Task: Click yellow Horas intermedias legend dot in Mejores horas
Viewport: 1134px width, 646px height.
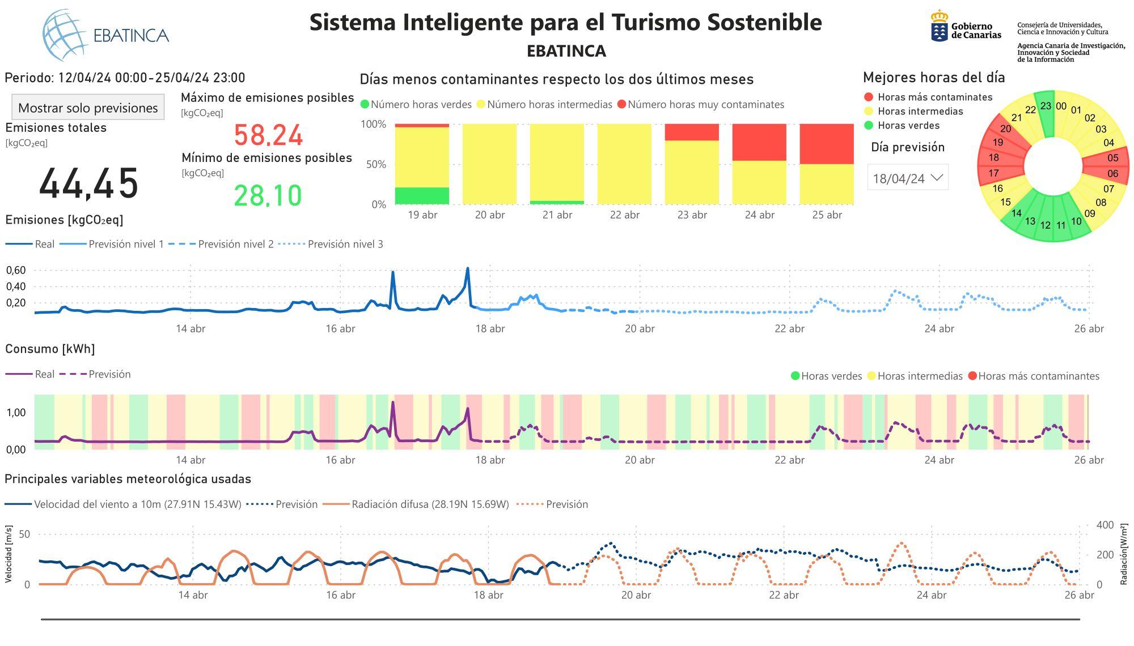Action: point(869,112)
